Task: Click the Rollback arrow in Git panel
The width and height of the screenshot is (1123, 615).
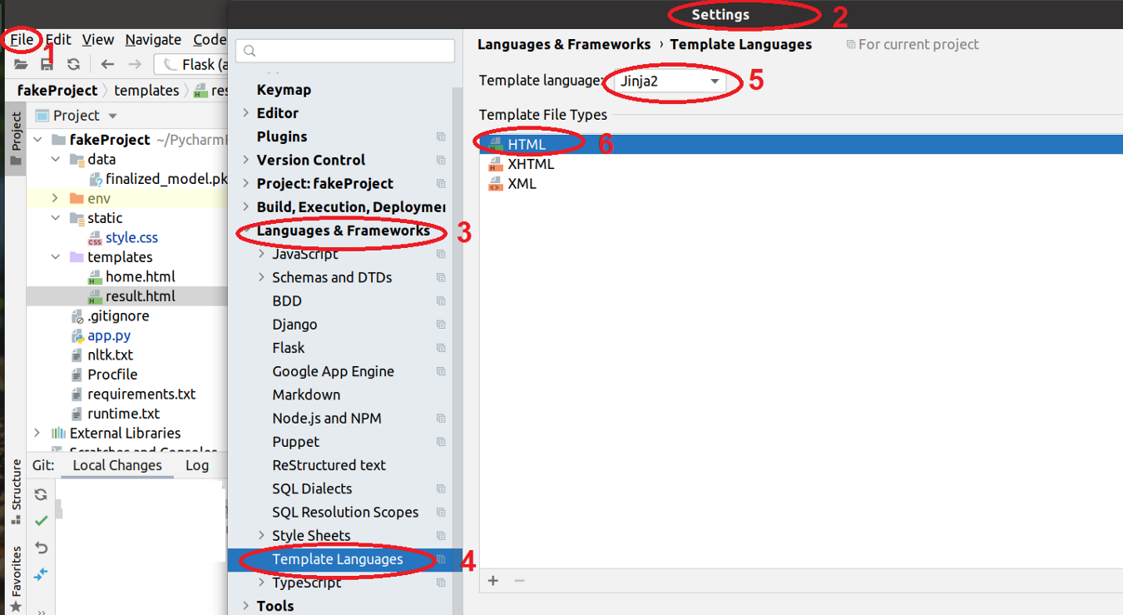Action: 41,548
